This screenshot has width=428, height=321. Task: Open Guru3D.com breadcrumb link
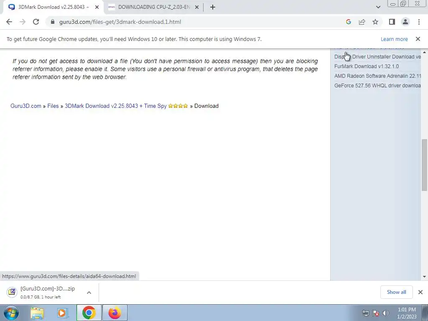25,106
